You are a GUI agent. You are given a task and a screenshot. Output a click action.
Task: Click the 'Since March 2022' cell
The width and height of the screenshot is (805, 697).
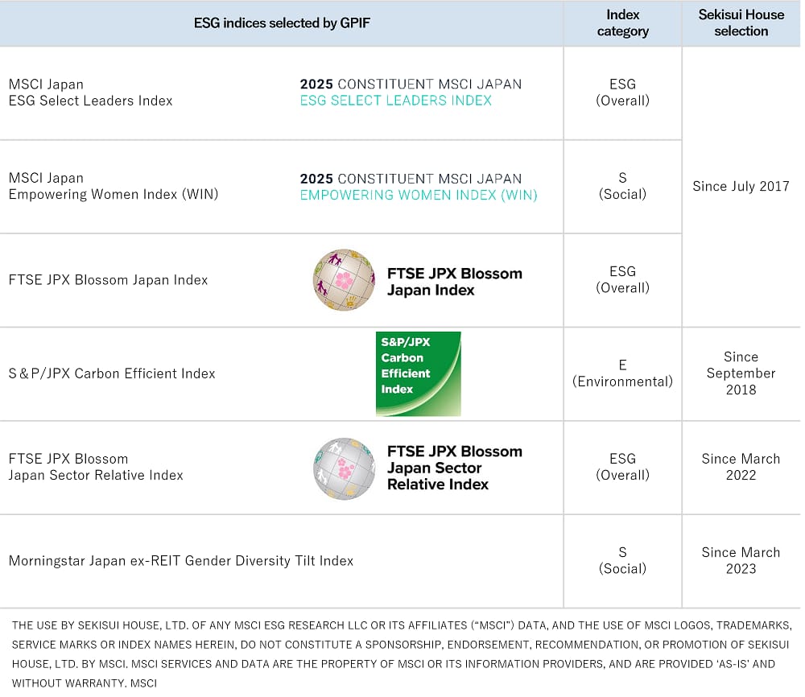pyautogui.click(x=741, y=467)
